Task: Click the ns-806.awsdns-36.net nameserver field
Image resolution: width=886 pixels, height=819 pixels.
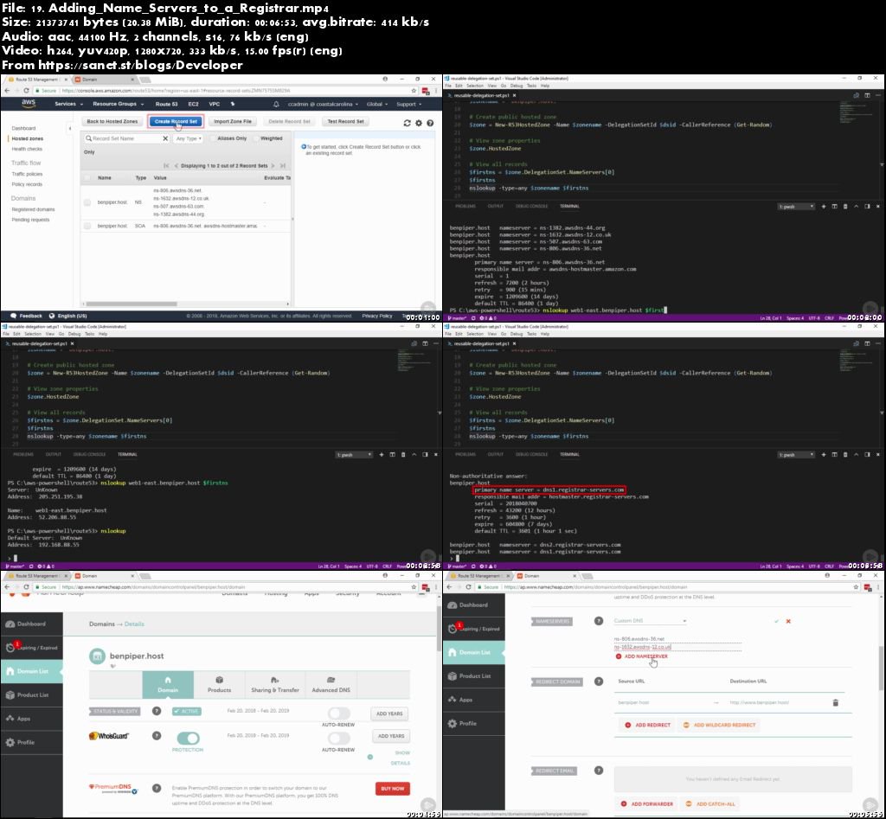Action: tap(677, 639)
